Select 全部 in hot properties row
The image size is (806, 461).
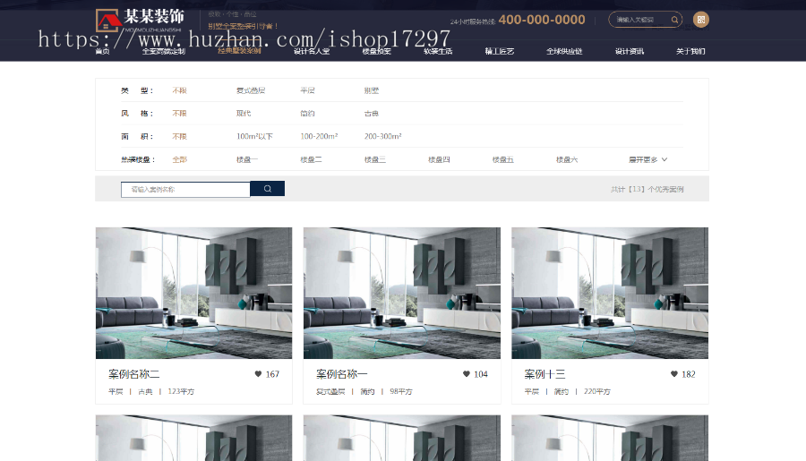point(179,160)
